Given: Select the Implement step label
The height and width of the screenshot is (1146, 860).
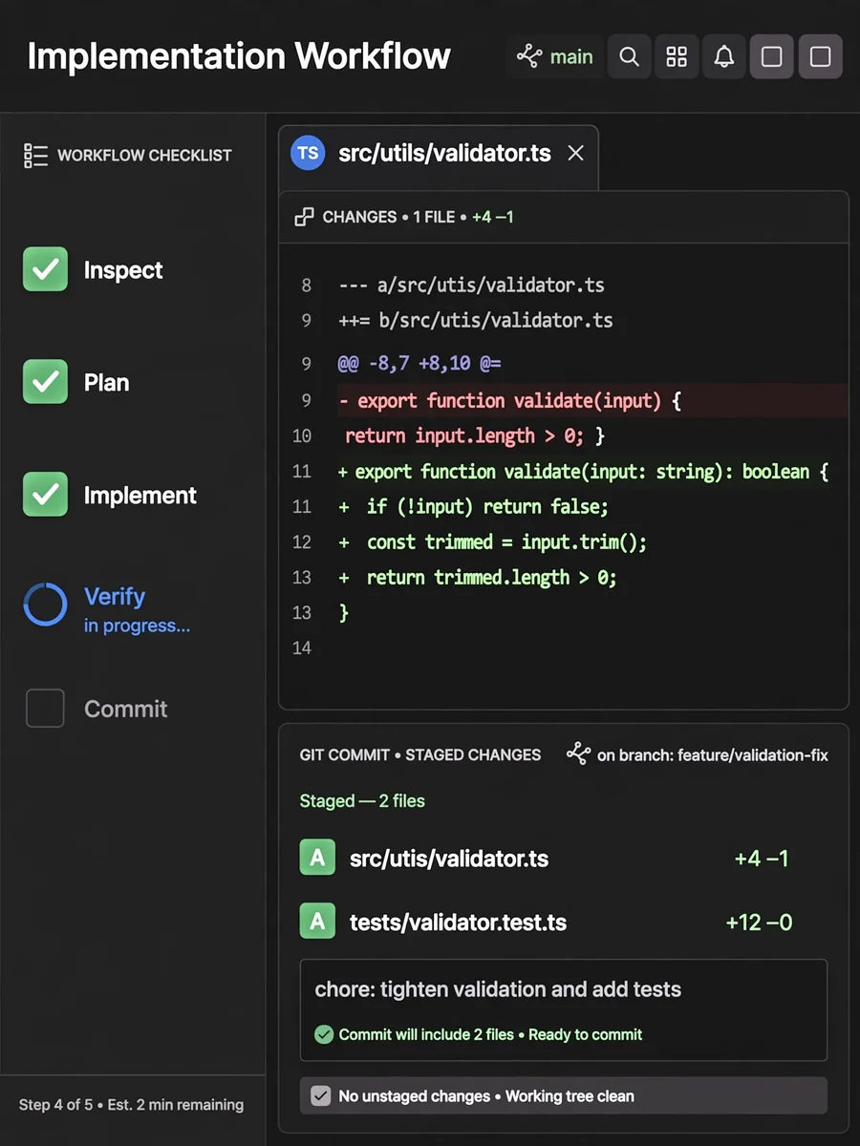Looking at the screenshot, I should coord(140,496).
